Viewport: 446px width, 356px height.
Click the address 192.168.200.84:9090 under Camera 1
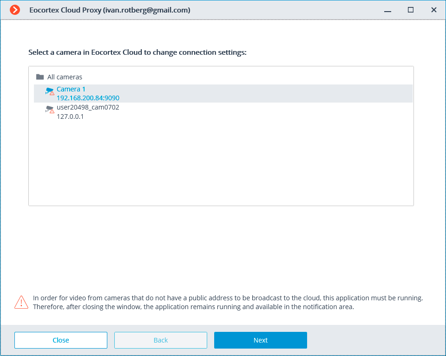[87, 97]
